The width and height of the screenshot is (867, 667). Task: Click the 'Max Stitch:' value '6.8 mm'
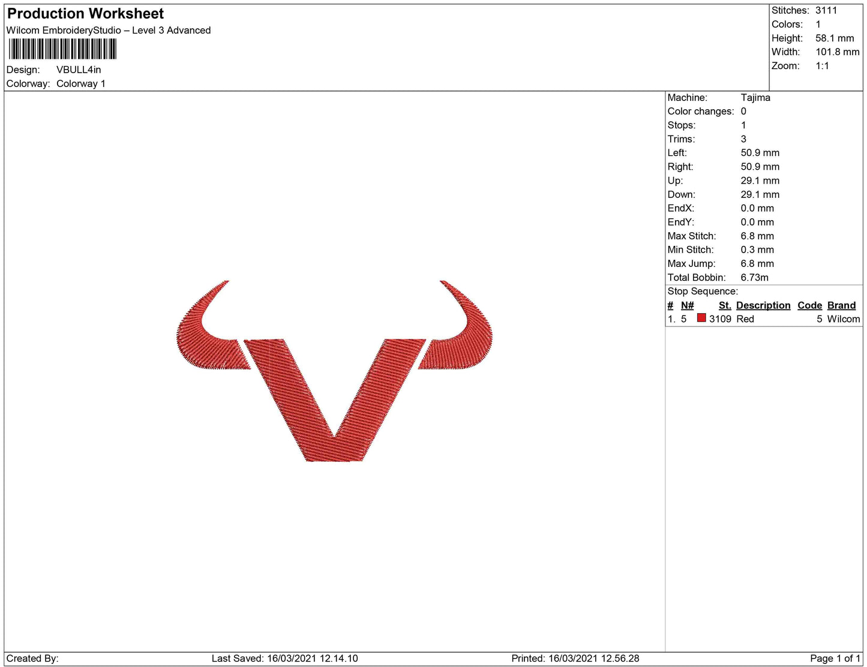(757, 236)
